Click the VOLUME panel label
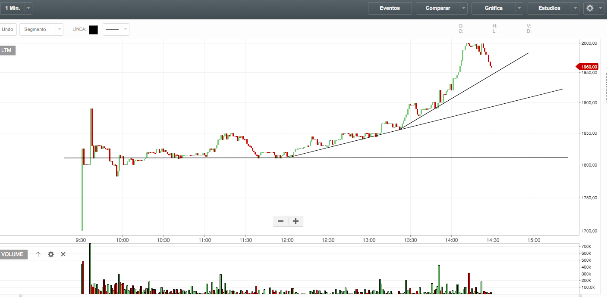607x297 pixels. click(x=13, y=254)
